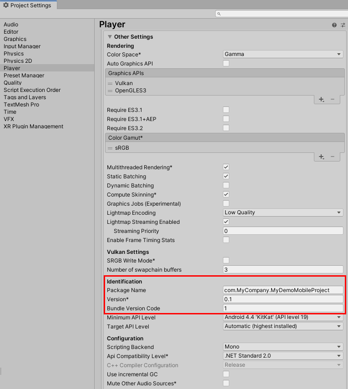The height and width of the screenshot is (389, 348).
Task: Enable the Auto Graphics API checkbox
Action: pos(226,63)
